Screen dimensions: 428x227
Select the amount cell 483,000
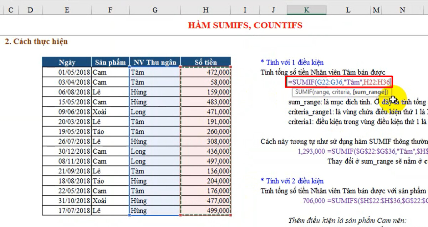click(x=206, y=102)
